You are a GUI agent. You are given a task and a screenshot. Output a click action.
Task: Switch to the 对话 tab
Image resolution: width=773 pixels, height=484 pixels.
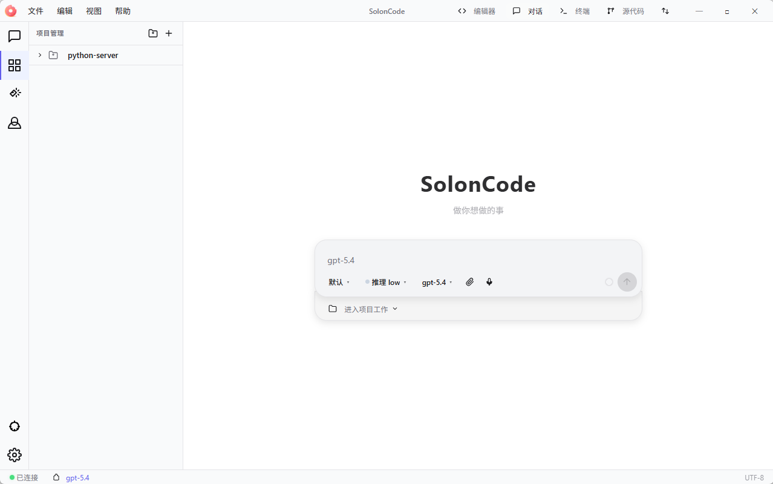527,11
